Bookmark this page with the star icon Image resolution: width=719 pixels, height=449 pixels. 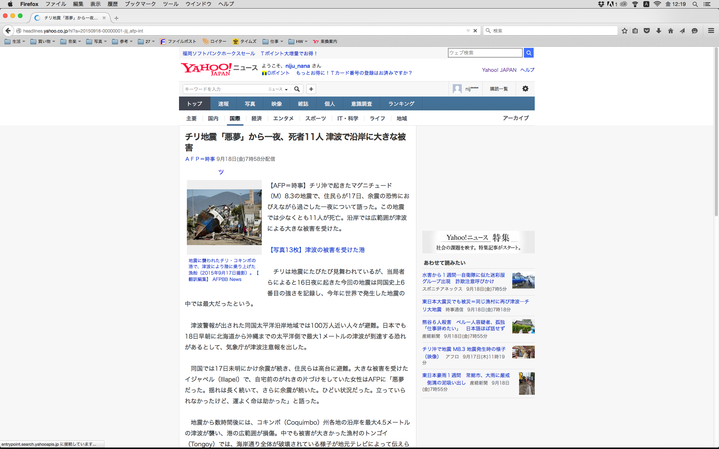click(x=624, y=31)
